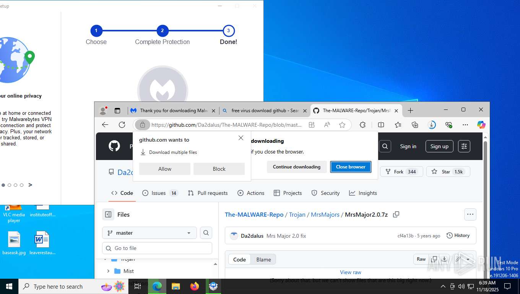
Task: Click Continue downloading
Action: 297,167
